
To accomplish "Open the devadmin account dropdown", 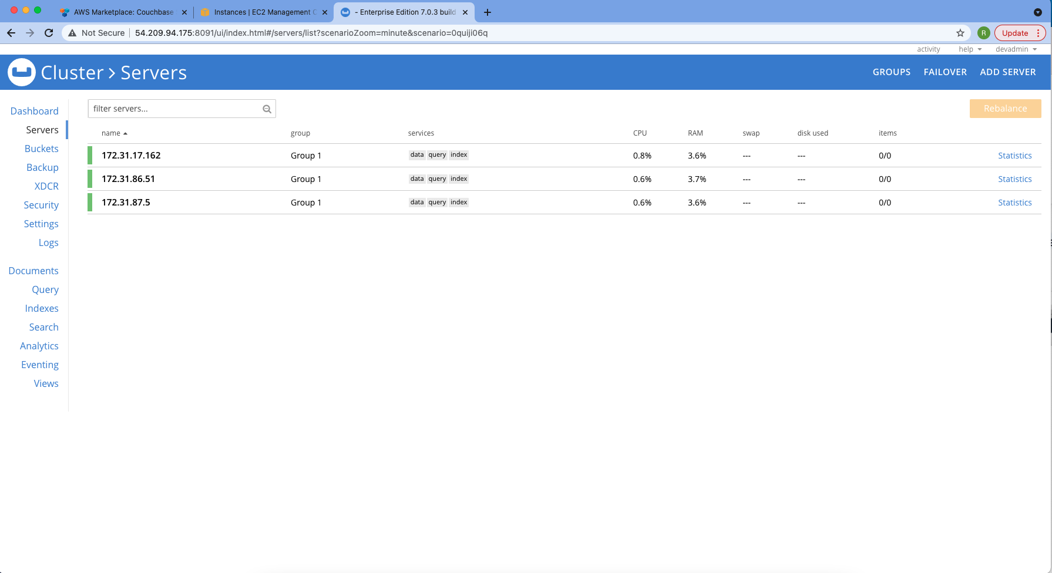I will click(x=1016, y=49).
